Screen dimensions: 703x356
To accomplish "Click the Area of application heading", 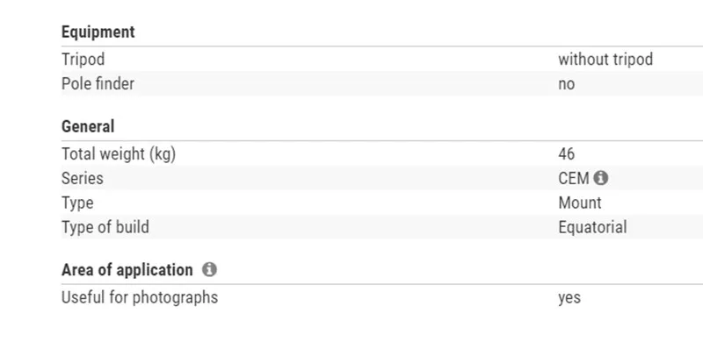I will click(x=127, y=270).
